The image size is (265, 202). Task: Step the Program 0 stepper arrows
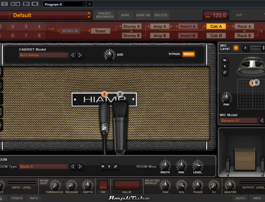point(85,4)
